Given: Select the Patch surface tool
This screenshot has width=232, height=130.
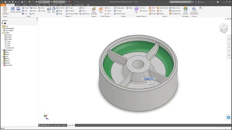Looking at the screenshot, I should coord(152,11).
